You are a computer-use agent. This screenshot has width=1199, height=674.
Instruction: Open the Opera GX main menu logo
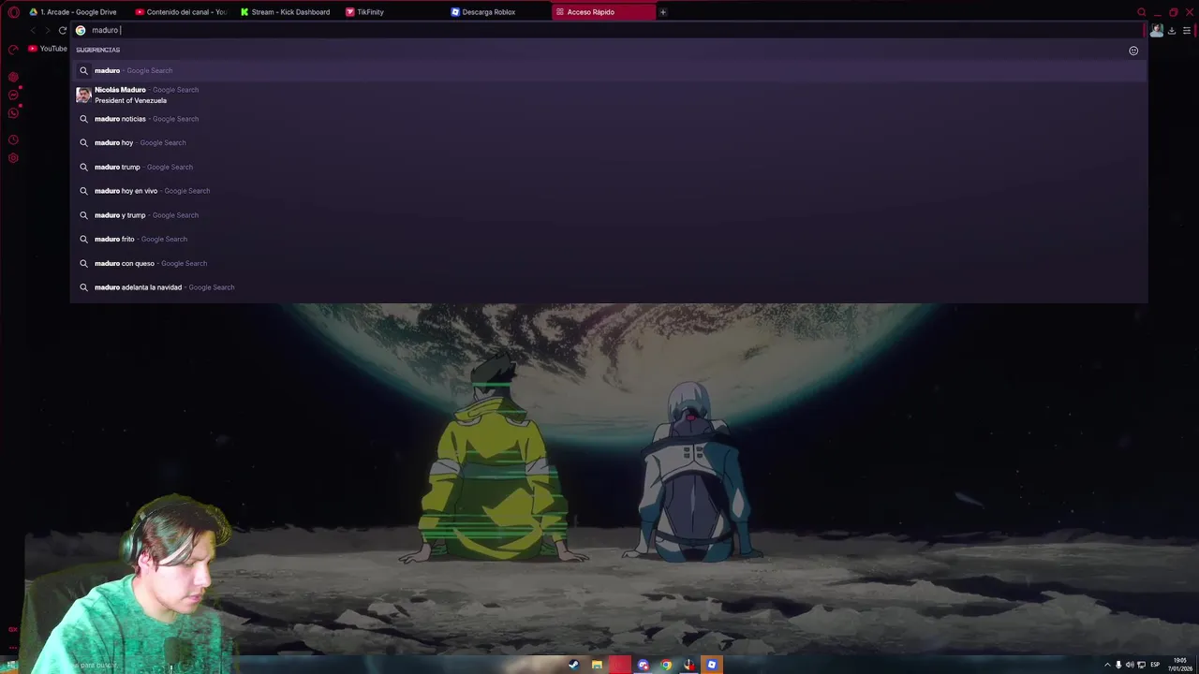click(x=13, y=12)
